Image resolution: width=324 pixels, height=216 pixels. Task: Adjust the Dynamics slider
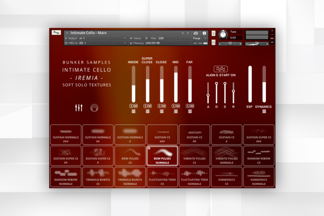click(x=264, y=84)
